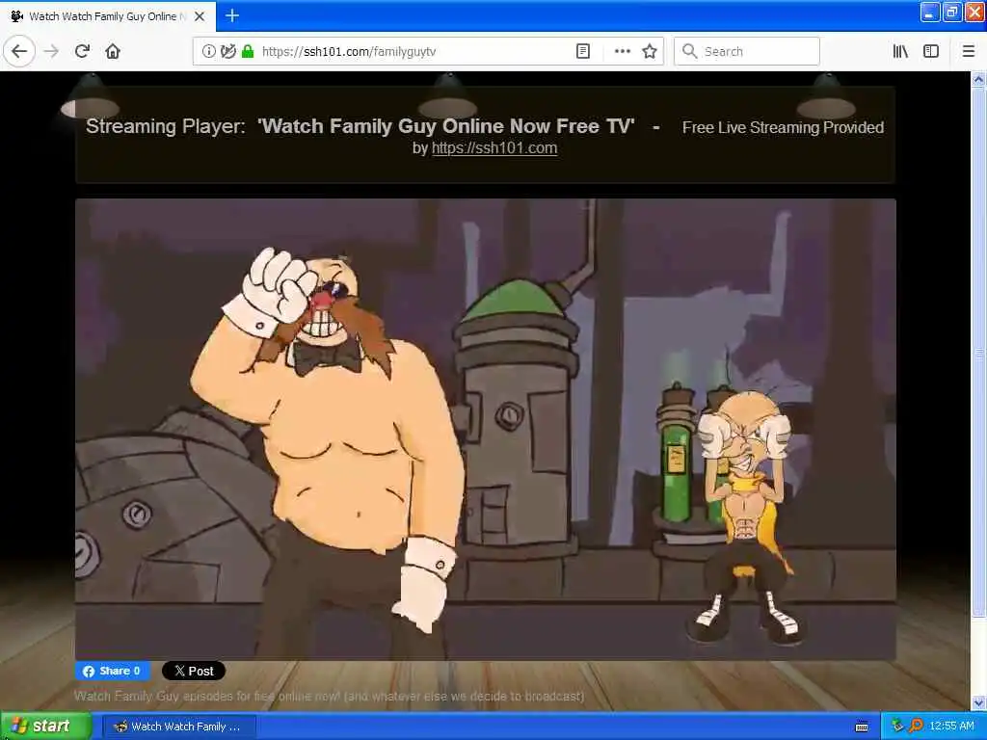Image resolution: width=987 pixels, height=740 pixels.
Task: Click the 'Watch Family Guy episodes for free' description
Action: pyautogui.click(x=330, y=696)
